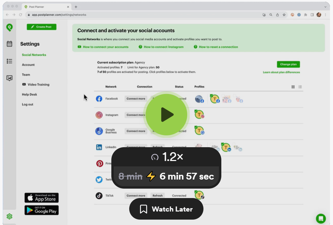Click the share icon in the address bar
The height and width of the screenshot is (225, 333).
click(x=277, y=14)
